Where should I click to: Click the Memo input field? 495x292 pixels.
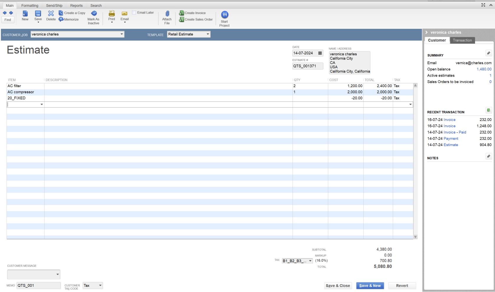[x=39, y=286]
